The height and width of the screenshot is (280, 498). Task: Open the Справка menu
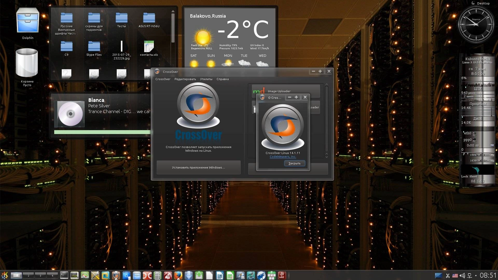(223, 79)
